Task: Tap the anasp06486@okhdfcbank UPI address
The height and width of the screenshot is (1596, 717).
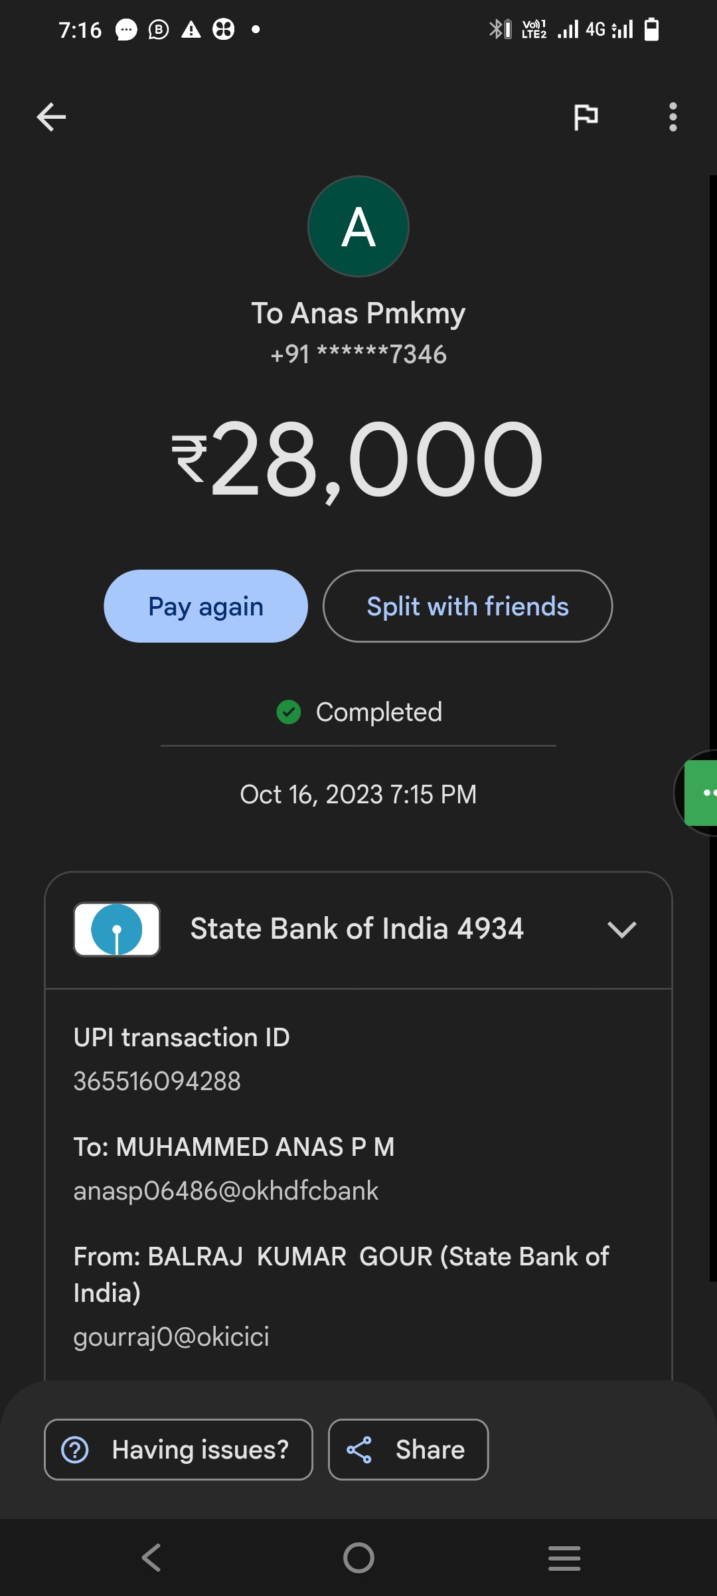Action: pos(226,1191)
